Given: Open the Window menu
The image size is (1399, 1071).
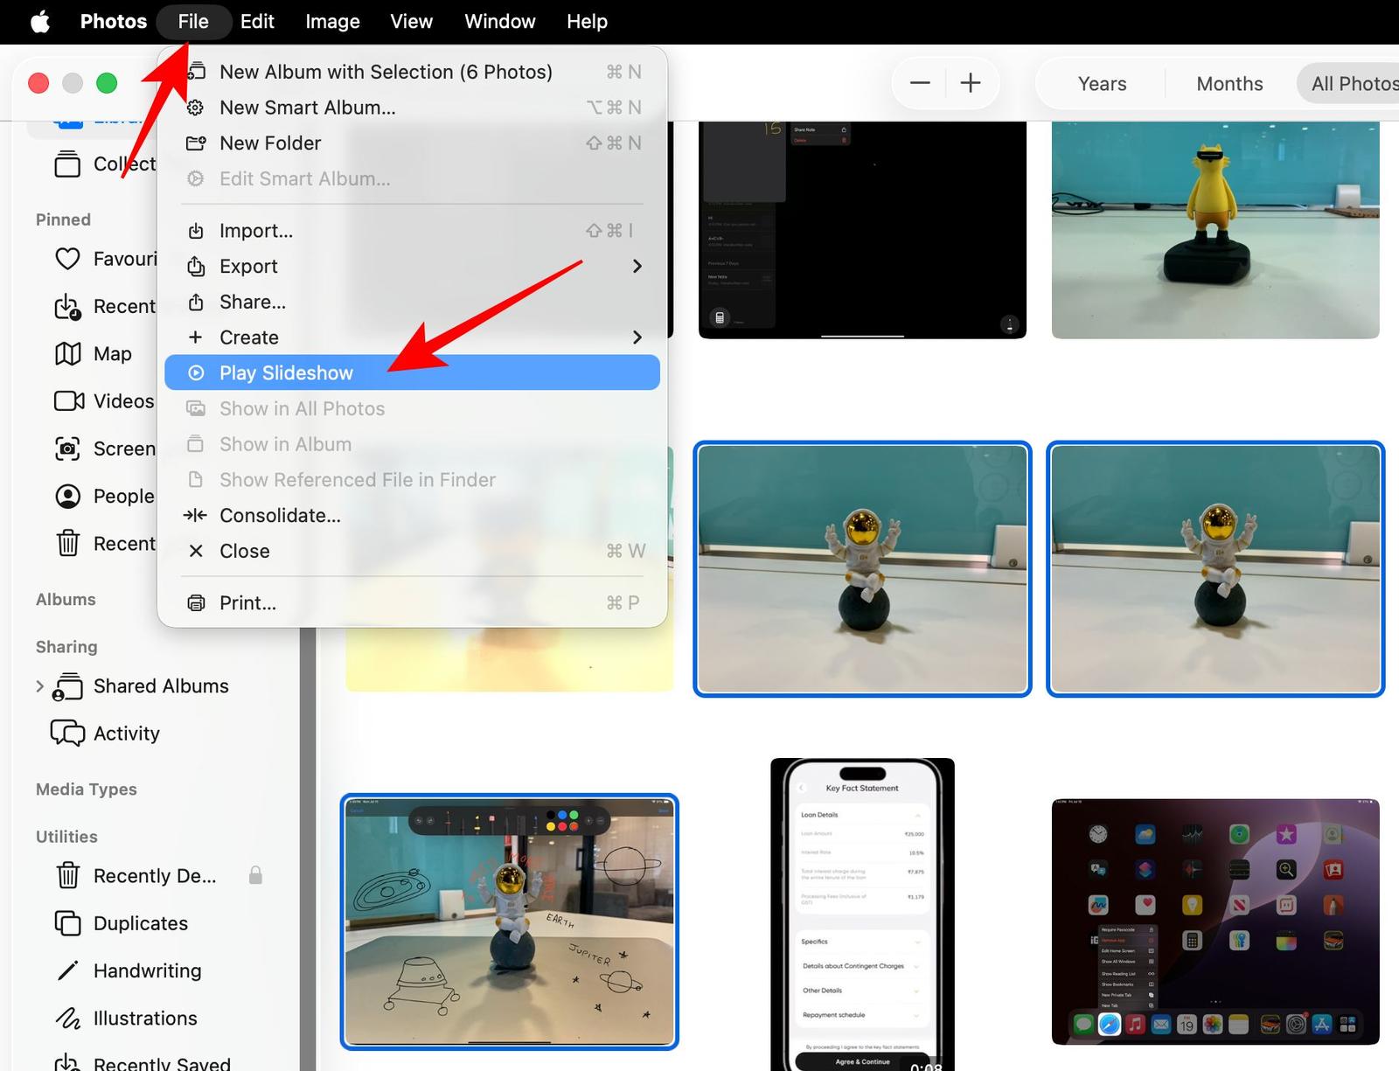Looking at the screenshot, I should tap(500, 21).
